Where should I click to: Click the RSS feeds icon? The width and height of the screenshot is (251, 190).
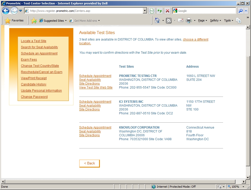pyautogui.click(x=168, y=21)
